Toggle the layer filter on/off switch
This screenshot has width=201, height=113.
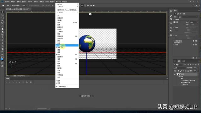[x=199, y=64]
